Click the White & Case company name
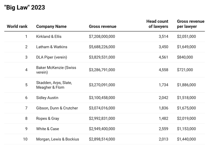This screenshot has height=146, width=212. pyautogui.click(x=47, y=129)
